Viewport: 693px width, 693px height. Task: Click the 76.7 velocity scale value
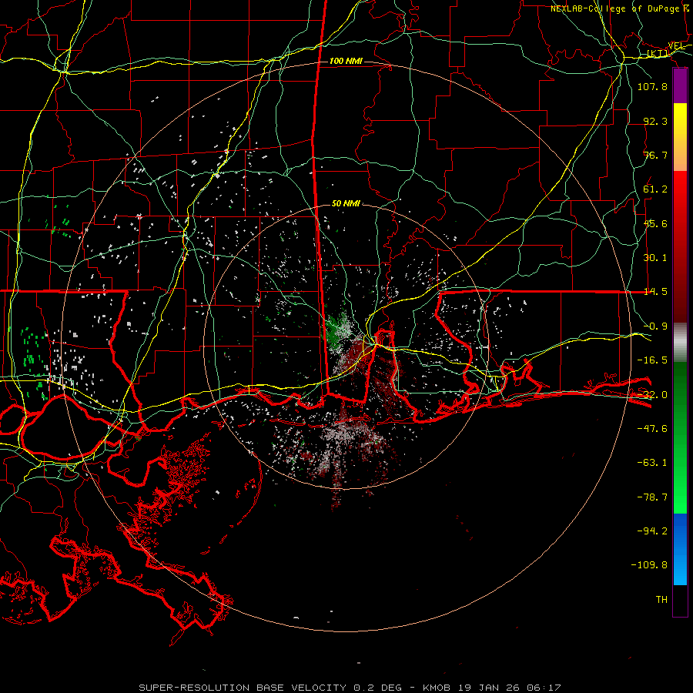(655, 155)
